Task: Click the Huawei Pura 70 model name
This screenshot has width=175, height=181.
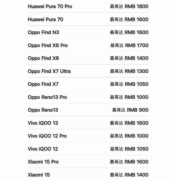Action: tap(45, 19)
